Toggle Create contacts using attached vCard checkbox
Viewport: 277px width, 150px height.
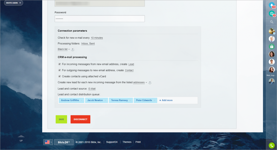[60, 76]
